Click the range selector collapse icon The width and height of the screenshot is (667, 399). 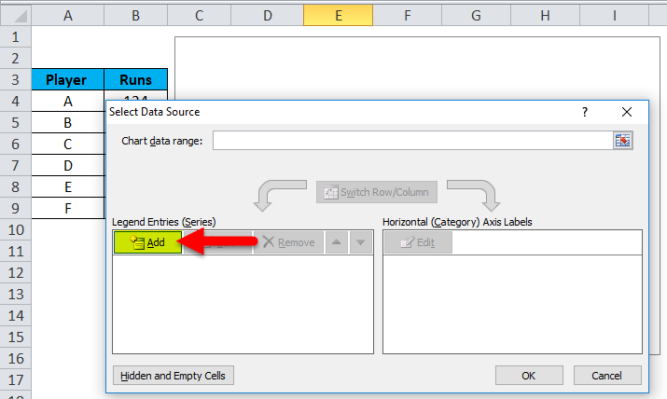[623, 140]
